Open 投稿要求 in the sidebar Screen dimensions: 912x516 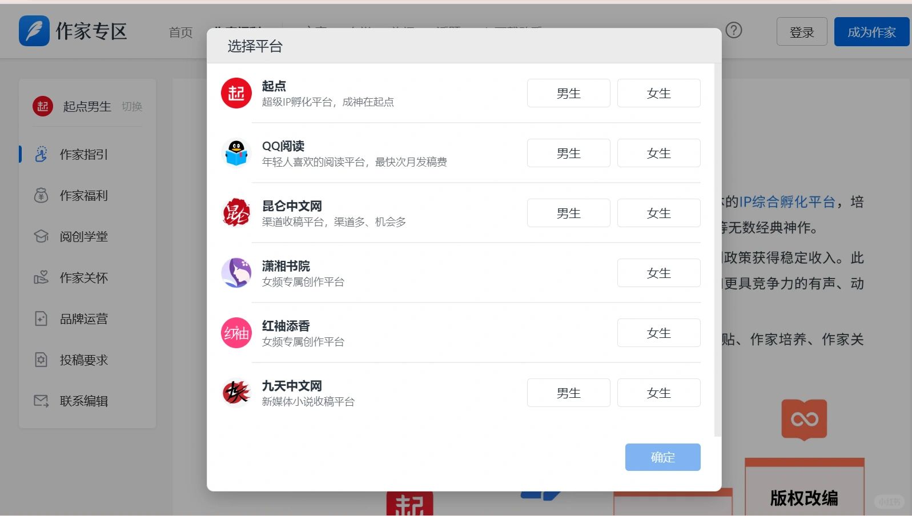83,360
